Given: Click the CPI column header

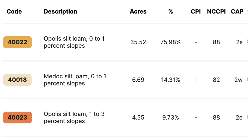Looking at the screenshot, I should click(x=196, y=11).
